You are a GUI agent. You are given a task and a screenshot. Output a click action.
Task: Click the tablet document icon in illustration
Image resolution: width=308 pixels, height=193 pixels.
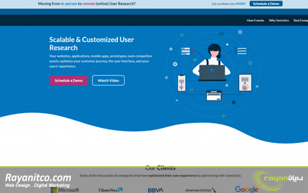pyautogui.click(x=245, y=83)
